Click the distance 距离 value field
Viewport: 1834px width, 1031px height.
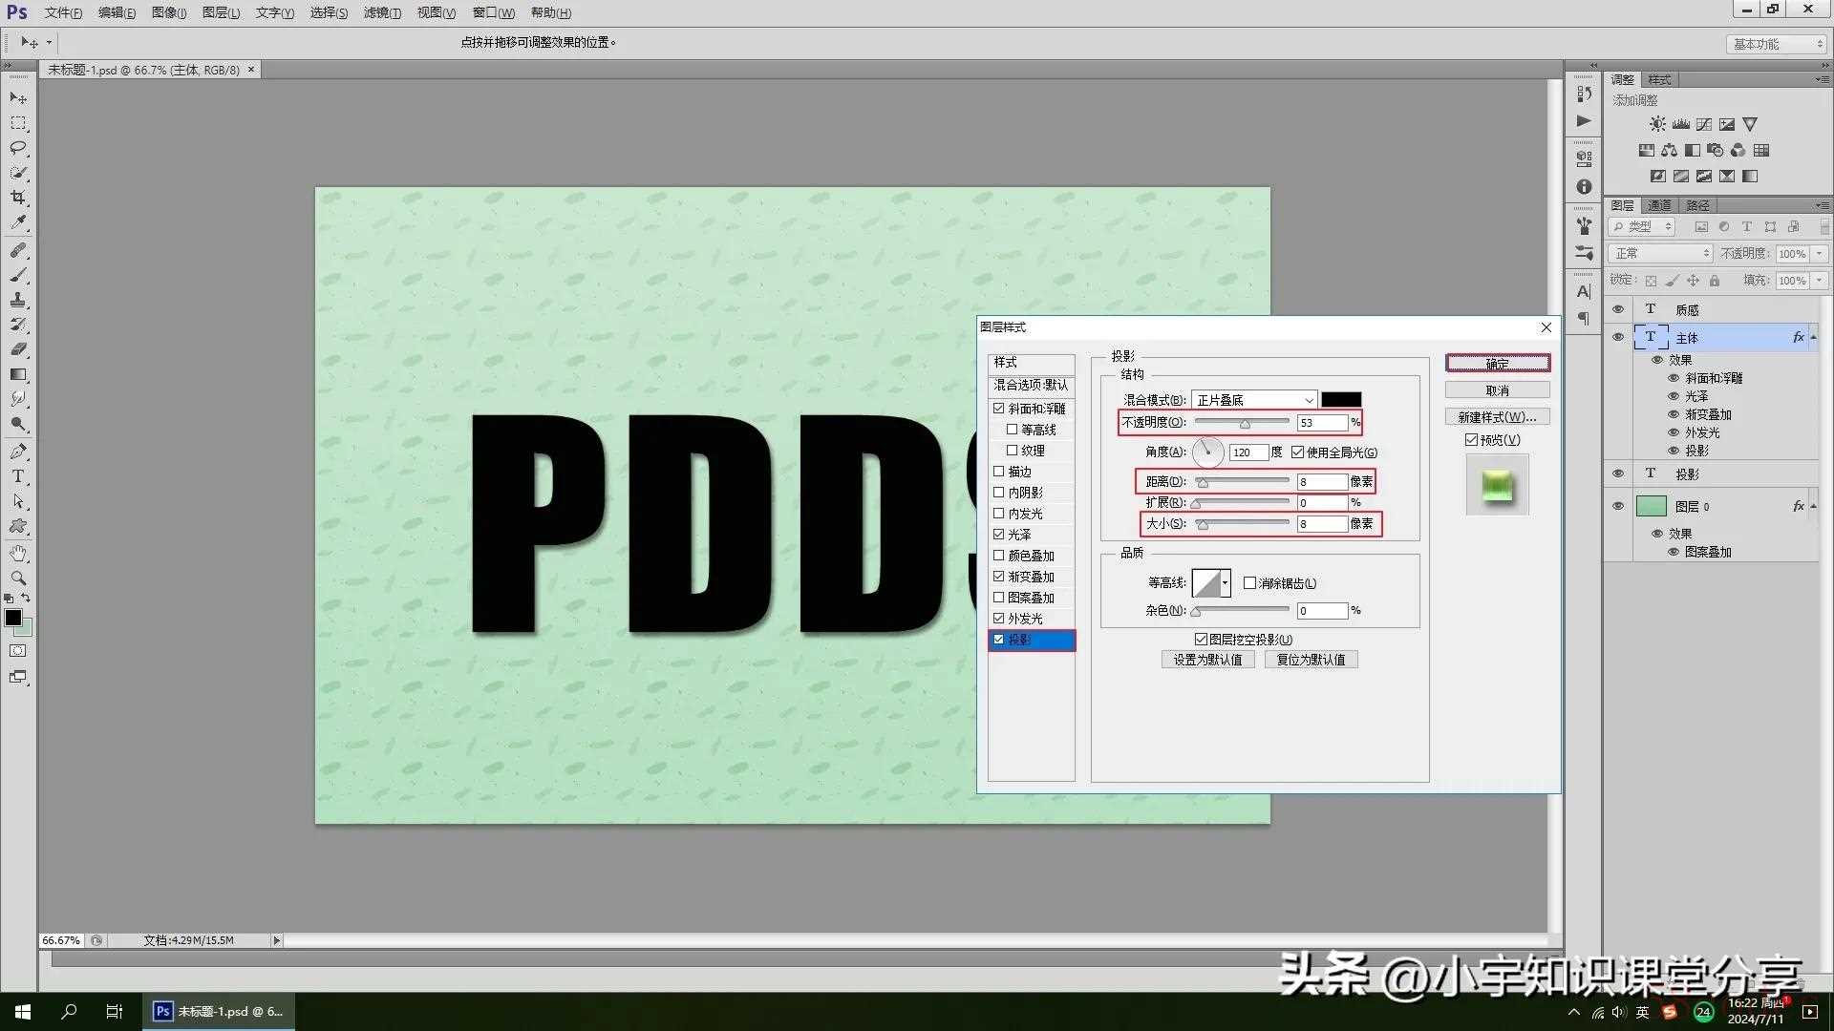pos(1322,482)
